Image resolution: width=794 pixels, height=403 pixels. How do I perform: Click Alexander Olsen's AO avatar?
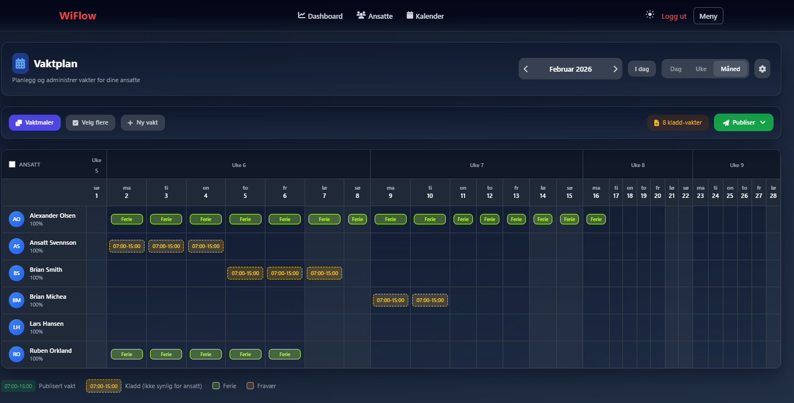[17, 219]
